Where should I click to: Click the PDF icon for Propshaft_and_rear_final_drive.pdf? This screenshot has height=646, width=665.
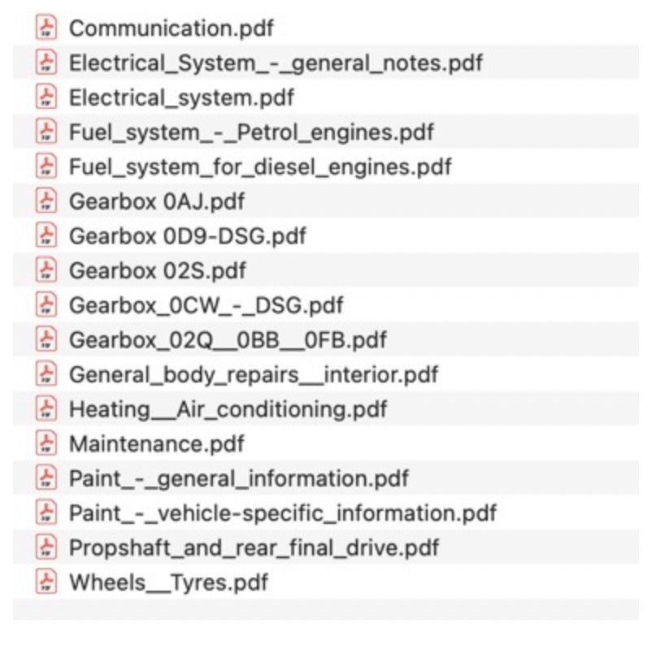pos(46,548)
